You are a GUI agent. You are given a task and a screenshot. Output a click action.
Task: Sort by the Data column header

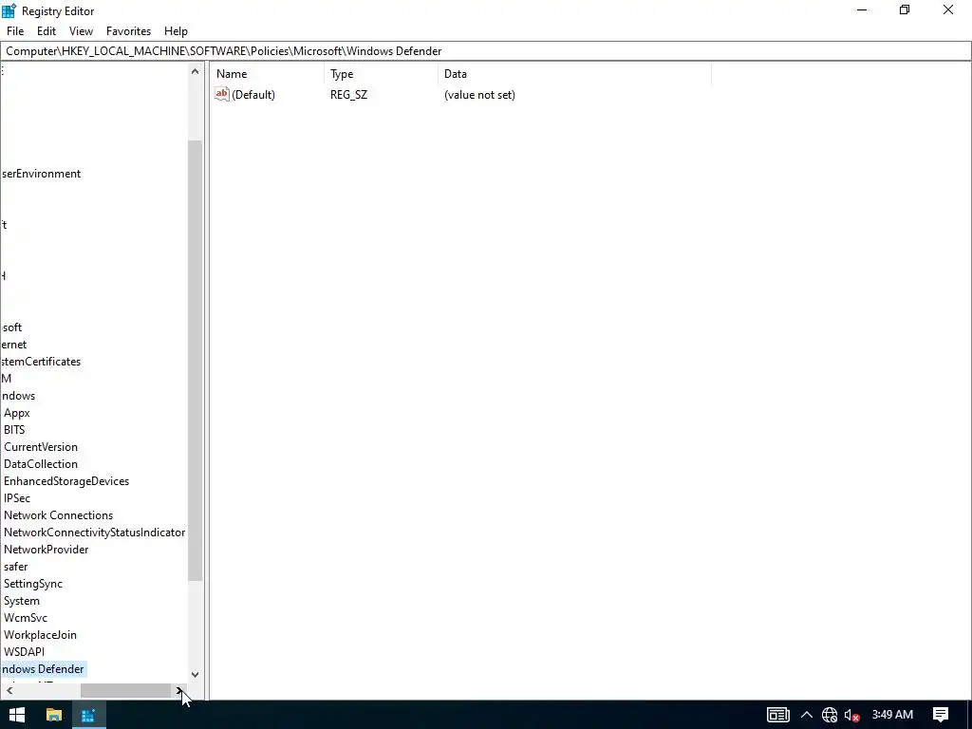coord(574,74)
